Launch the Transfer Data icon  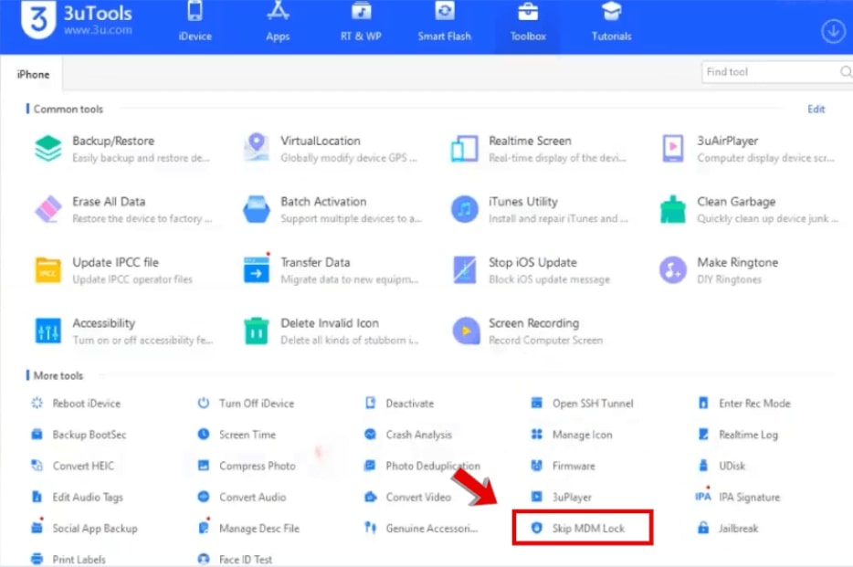tap(257, 269)
